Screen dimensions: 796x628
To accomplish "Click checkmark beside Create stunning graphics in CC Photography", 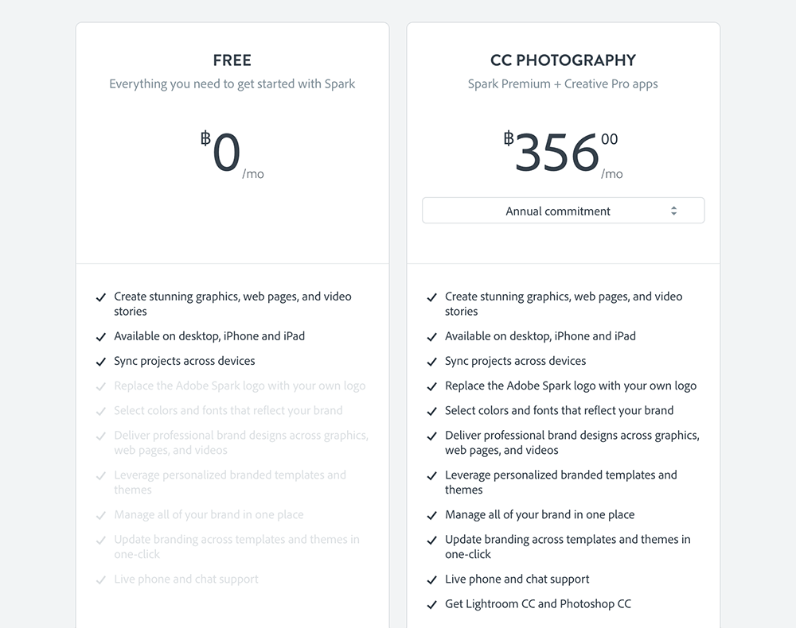I will pos(431,297).
